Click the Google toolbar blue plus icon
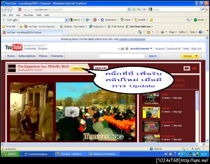The height and width of the screenshot is (164, 210). [x=87, y=20]
